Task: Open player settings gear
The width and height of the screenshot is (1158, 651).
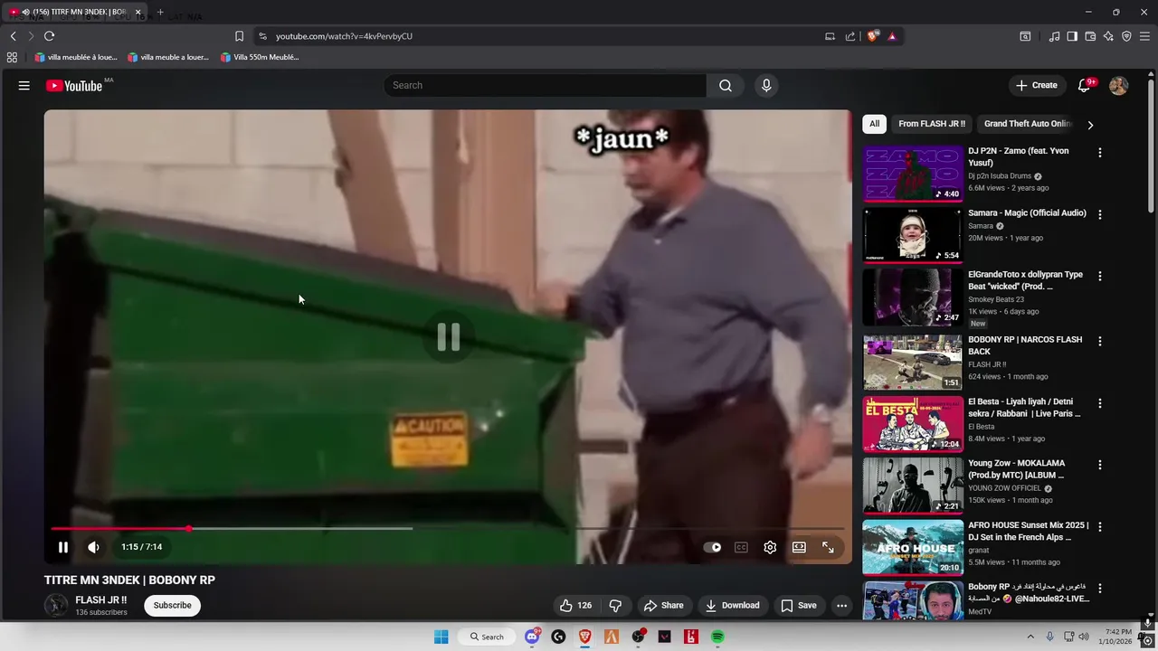Action: coord(770,547)
